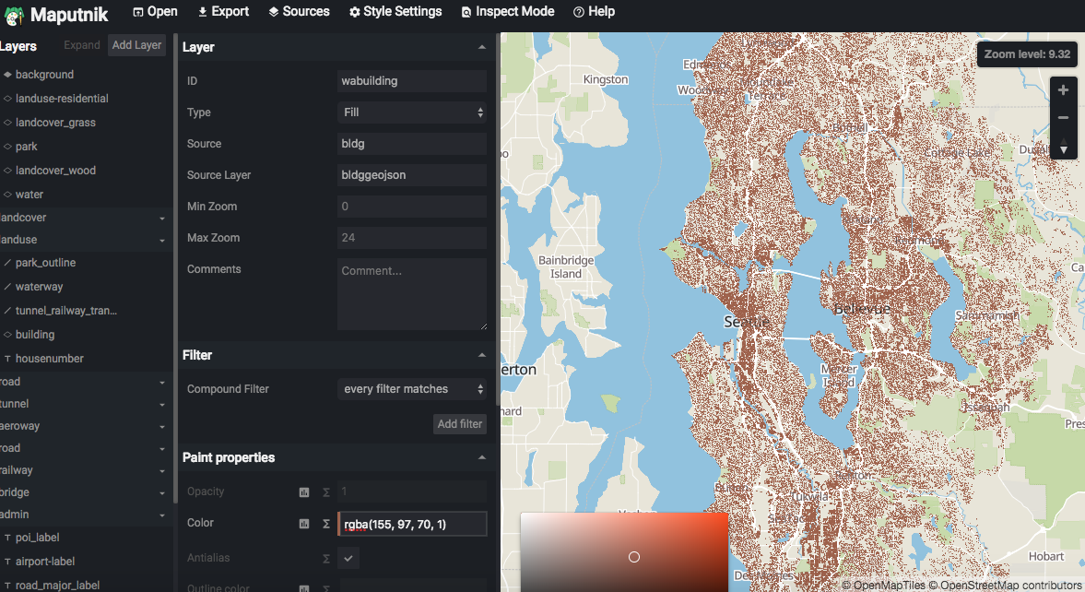This screenshot has height=592, width=1085.
Task: Export the current style
Action: 222,11
